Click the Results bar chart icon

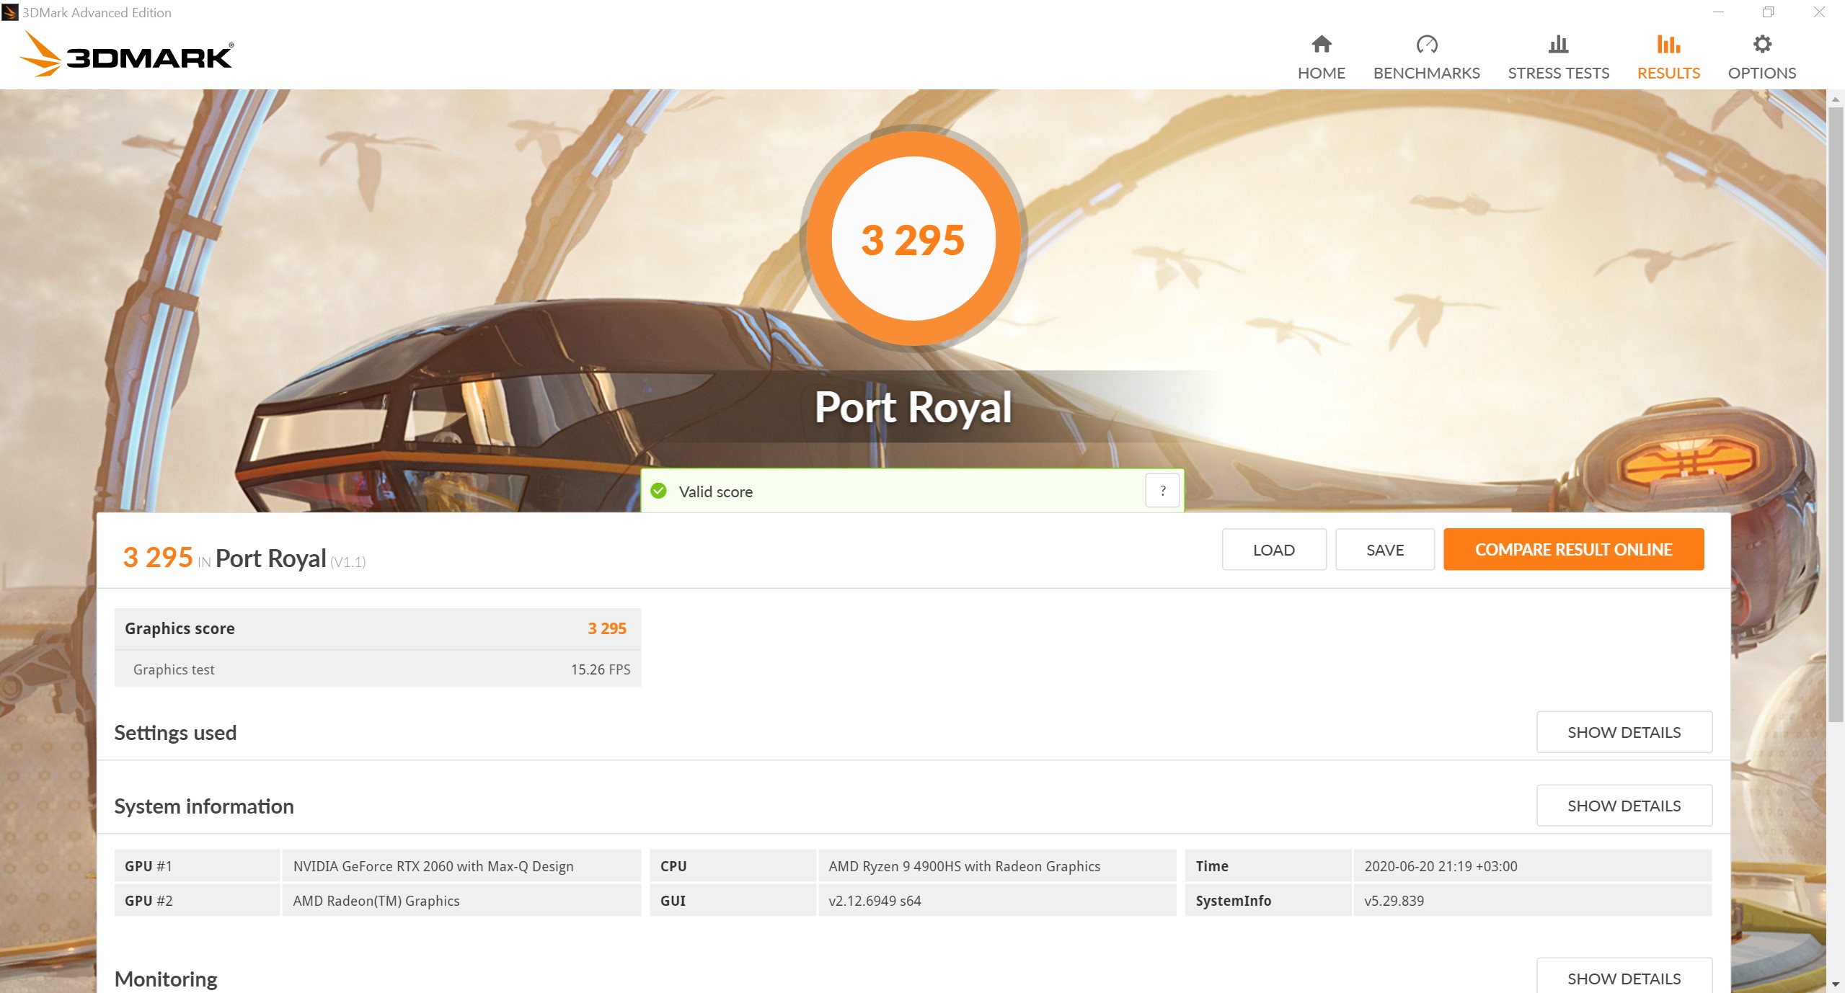(x=1668, y=45)
